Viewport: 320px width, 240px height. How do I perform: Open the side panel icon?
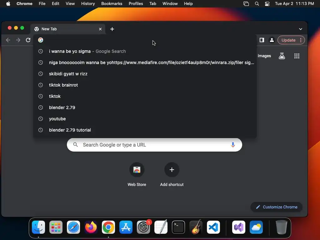[x=262, y=40]
